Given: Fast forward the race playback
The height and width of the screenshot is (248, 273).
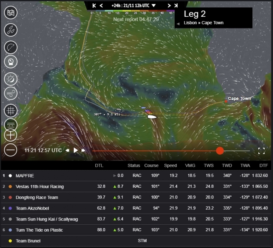Looking at the screenshot, I should click(83, 150).
